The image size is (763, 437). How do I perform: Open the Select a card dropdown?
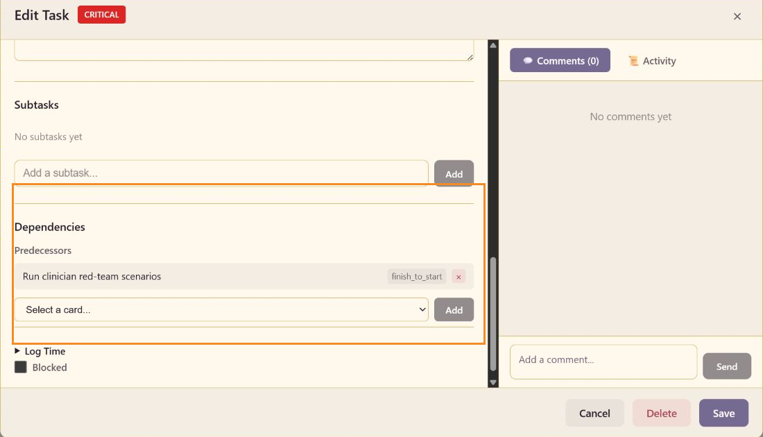click(x=221, y=309)
